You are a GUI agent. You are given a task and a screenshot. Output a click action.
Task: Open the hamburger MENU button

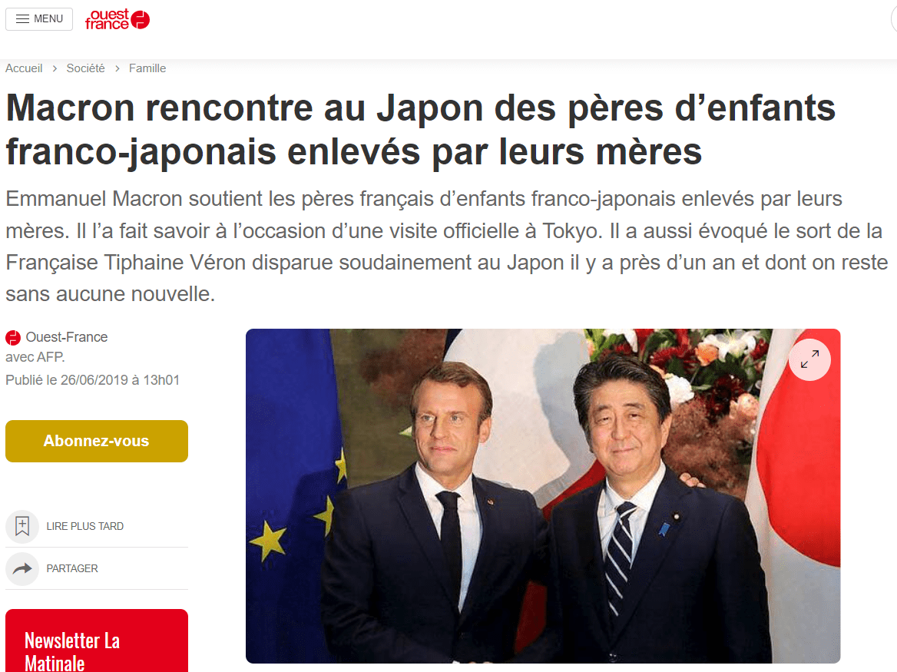click(x=39, y=19)
